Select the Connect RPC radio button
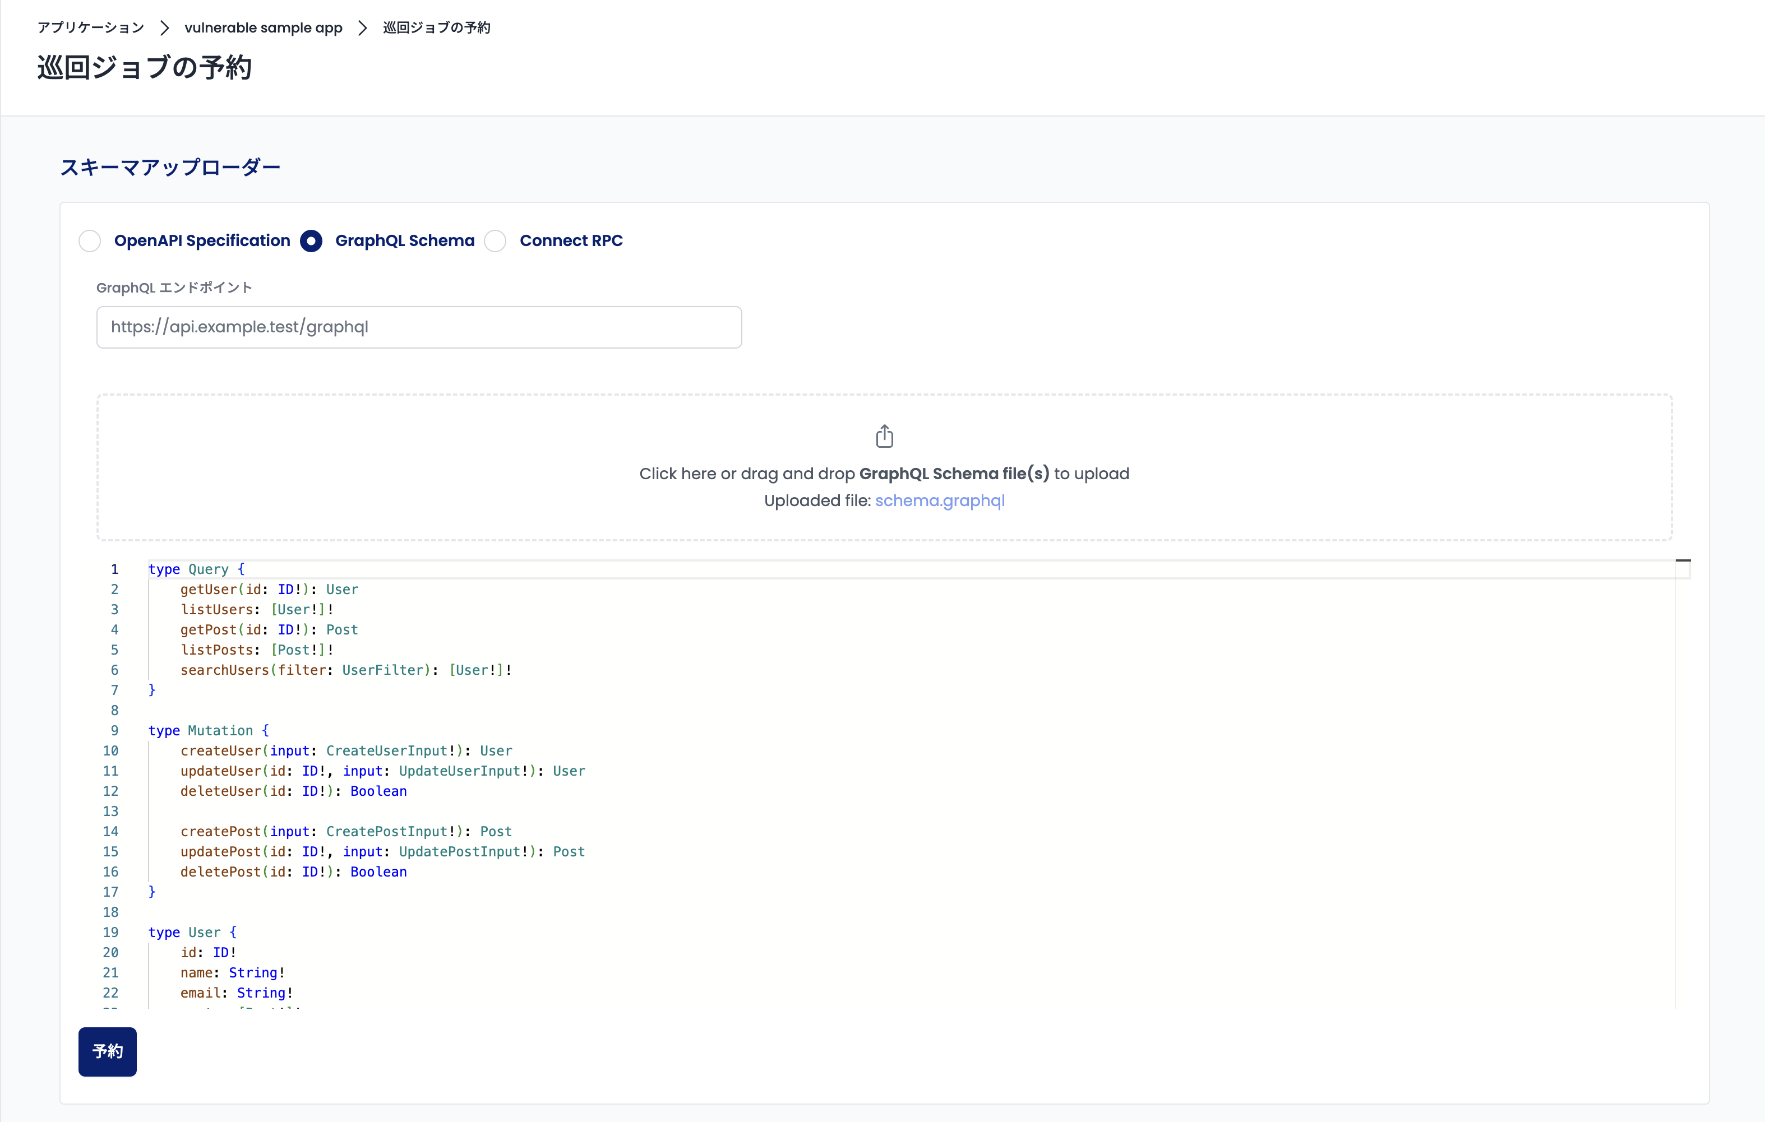 496,241
